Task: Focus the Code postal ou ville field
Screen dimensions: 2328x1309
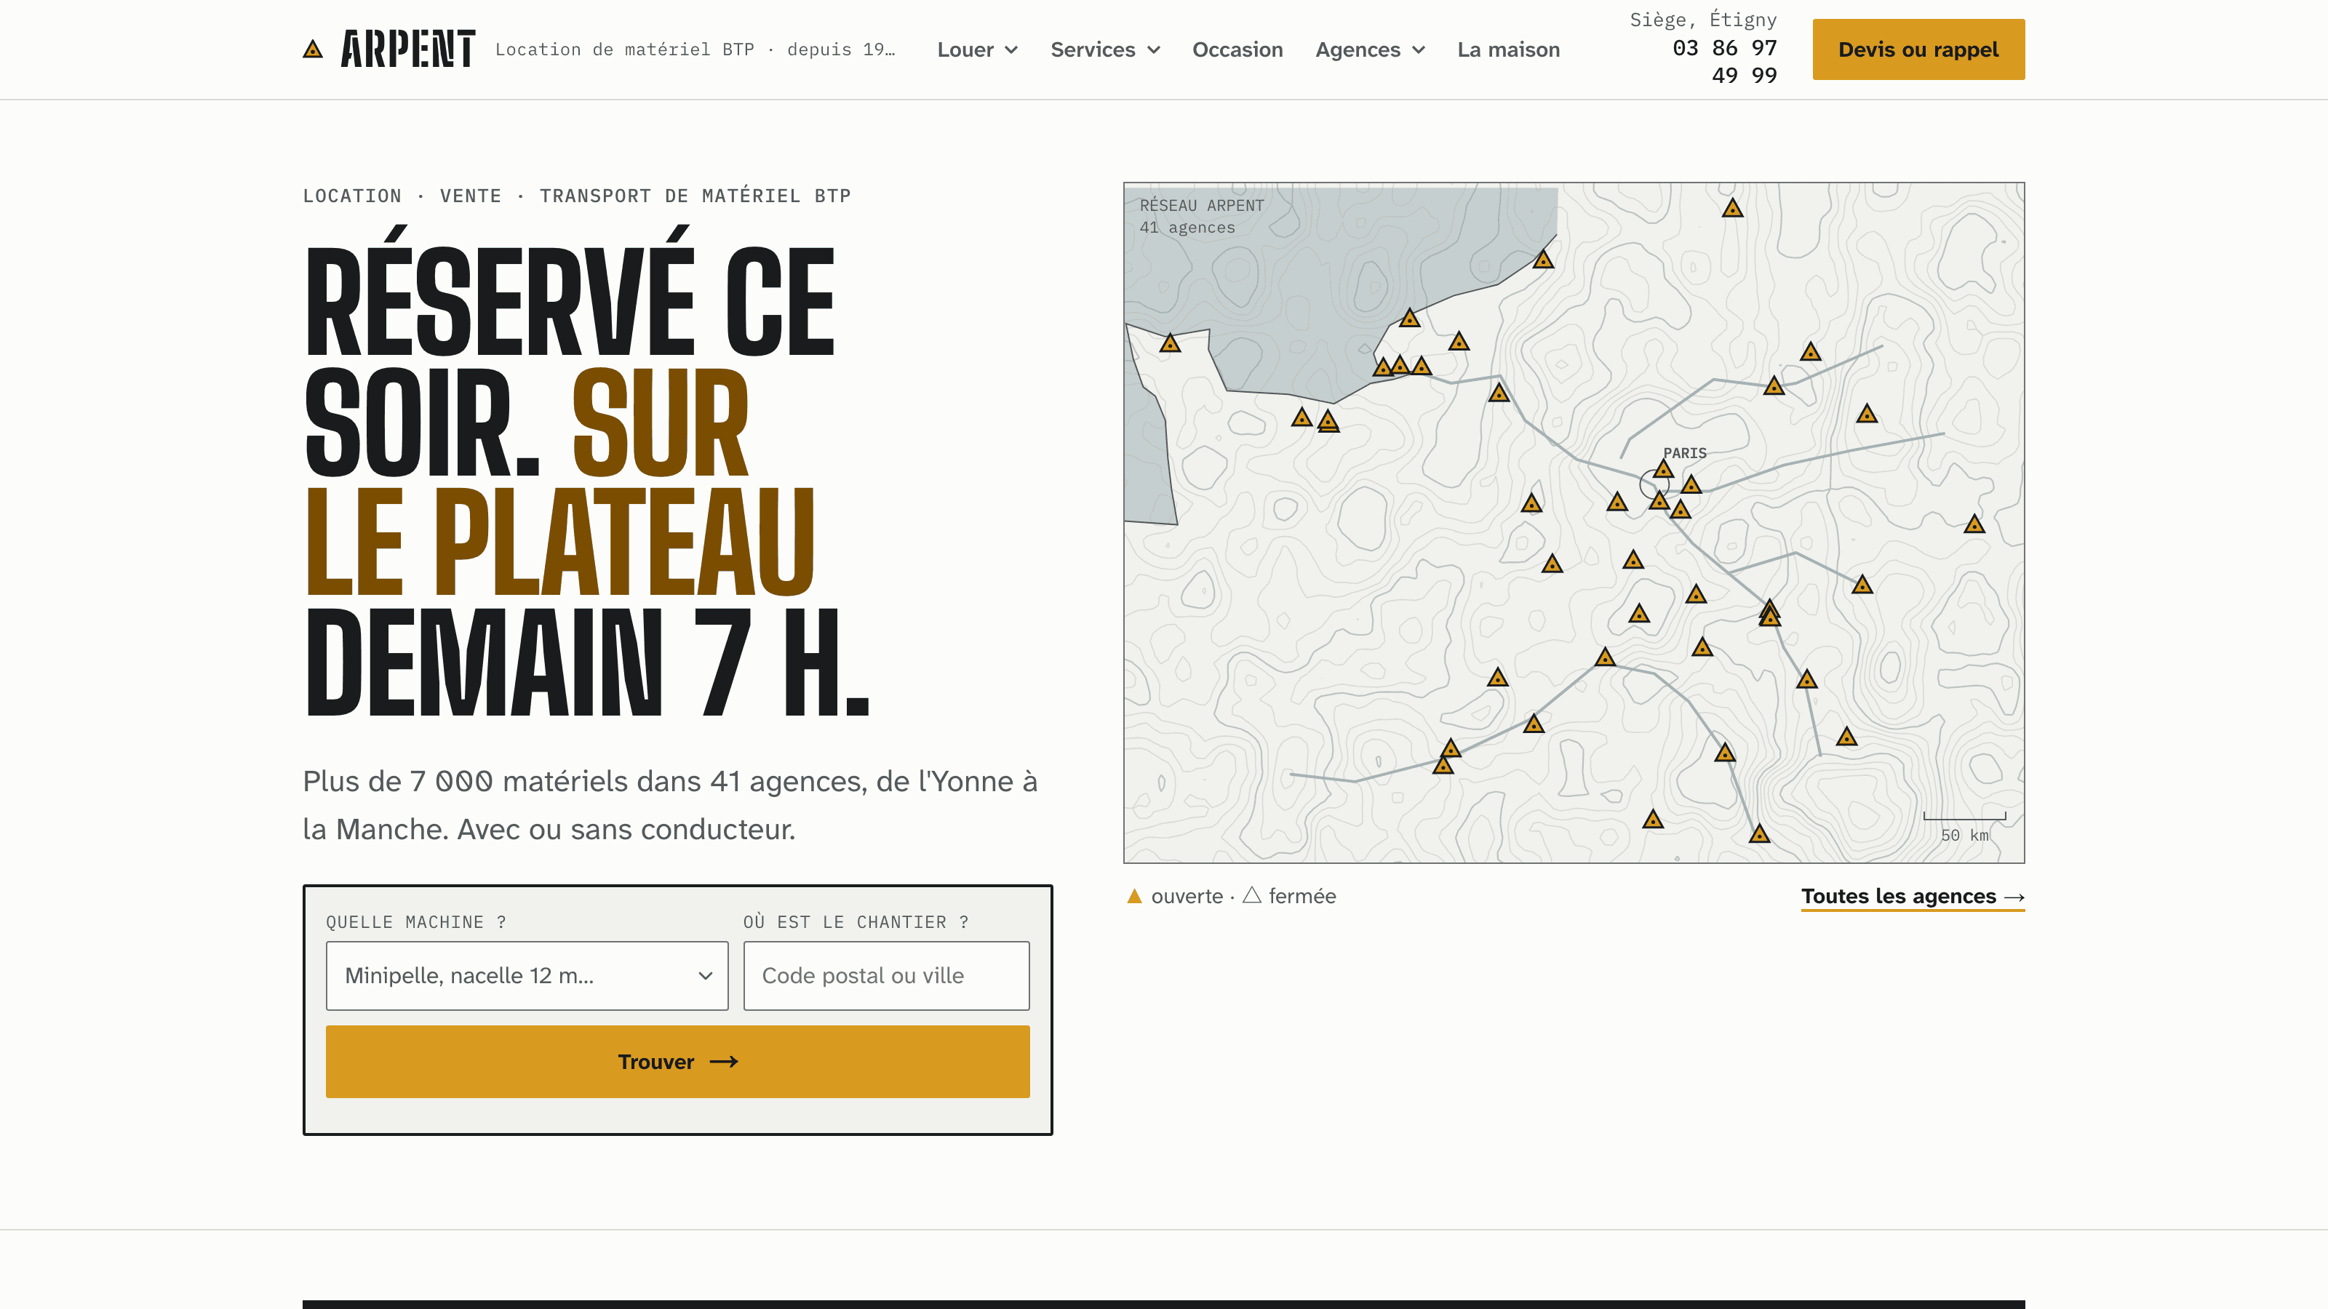Action: click(x=885, y=976)
